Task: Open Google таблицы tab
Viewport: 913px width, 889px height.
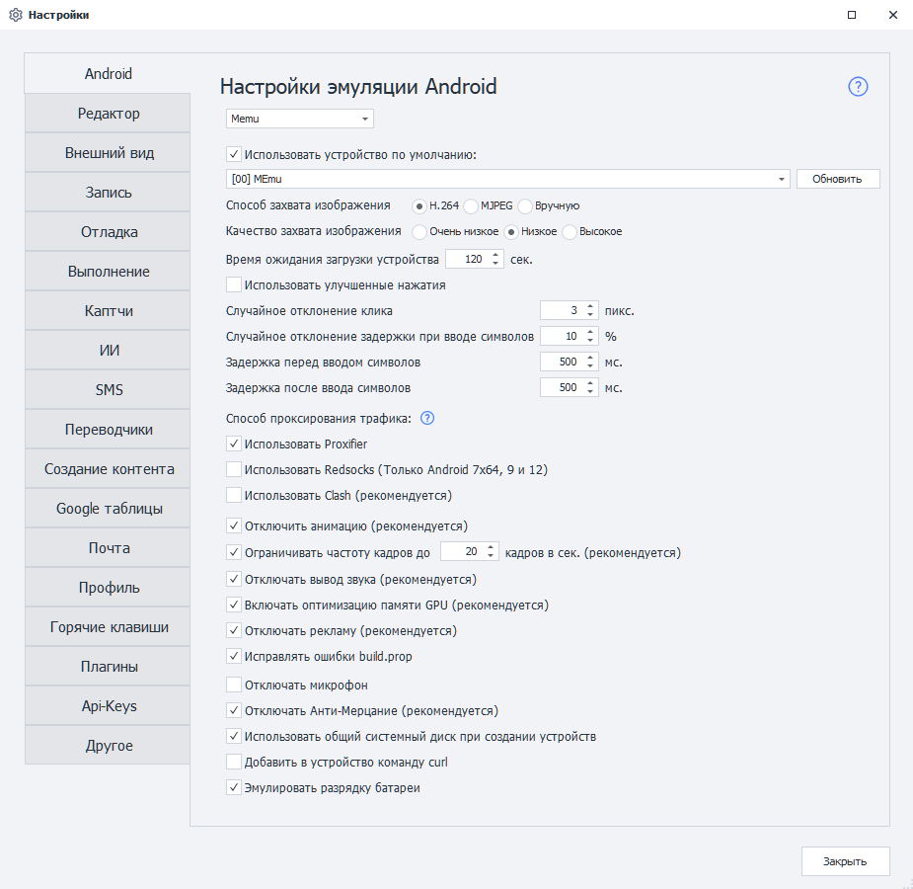Action: [x=108, y=509]
